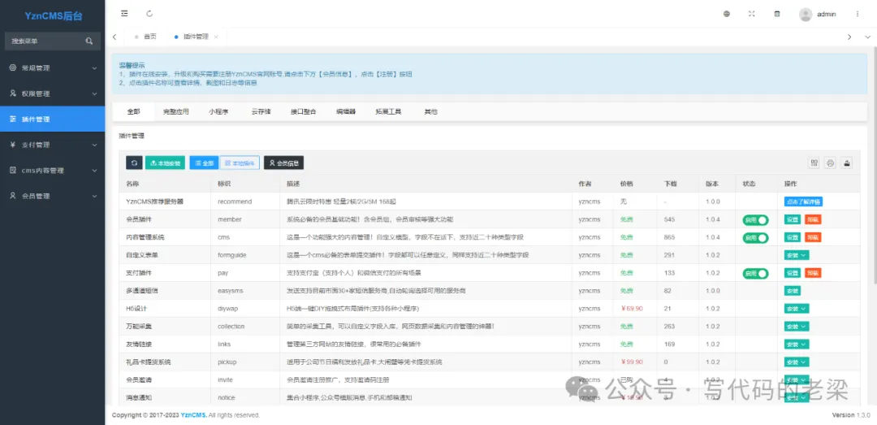Enter fullscreen using the expand icon

(x=751, y=14)
